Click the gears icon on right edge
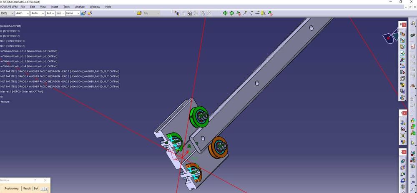The image size is (417, 193). tap(412, 35)
